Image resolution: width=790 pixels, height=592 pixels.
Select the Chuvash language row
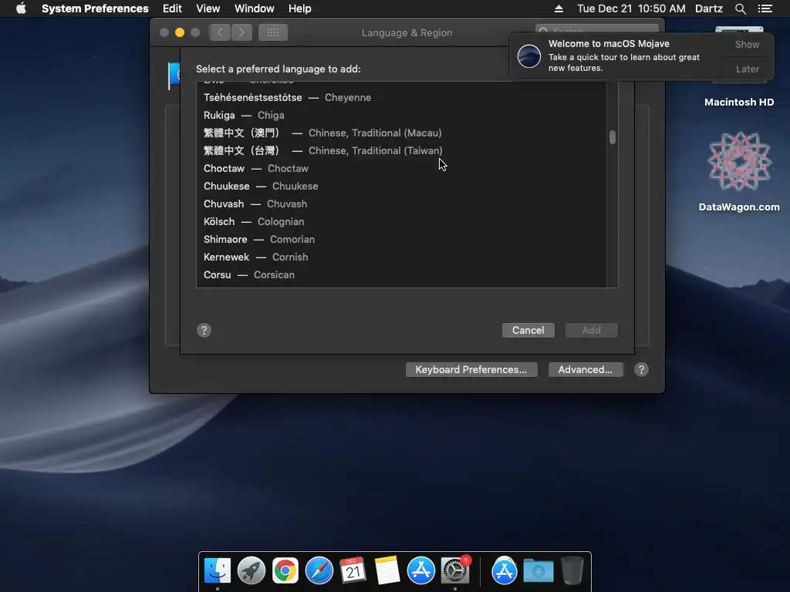(x=401, y=203)
